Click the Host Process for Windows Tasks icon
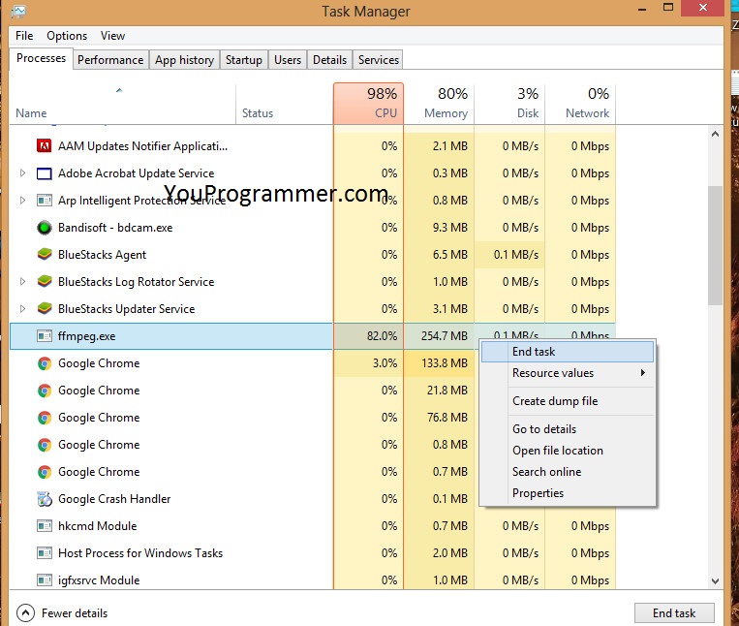 click(x=45, y=553)
